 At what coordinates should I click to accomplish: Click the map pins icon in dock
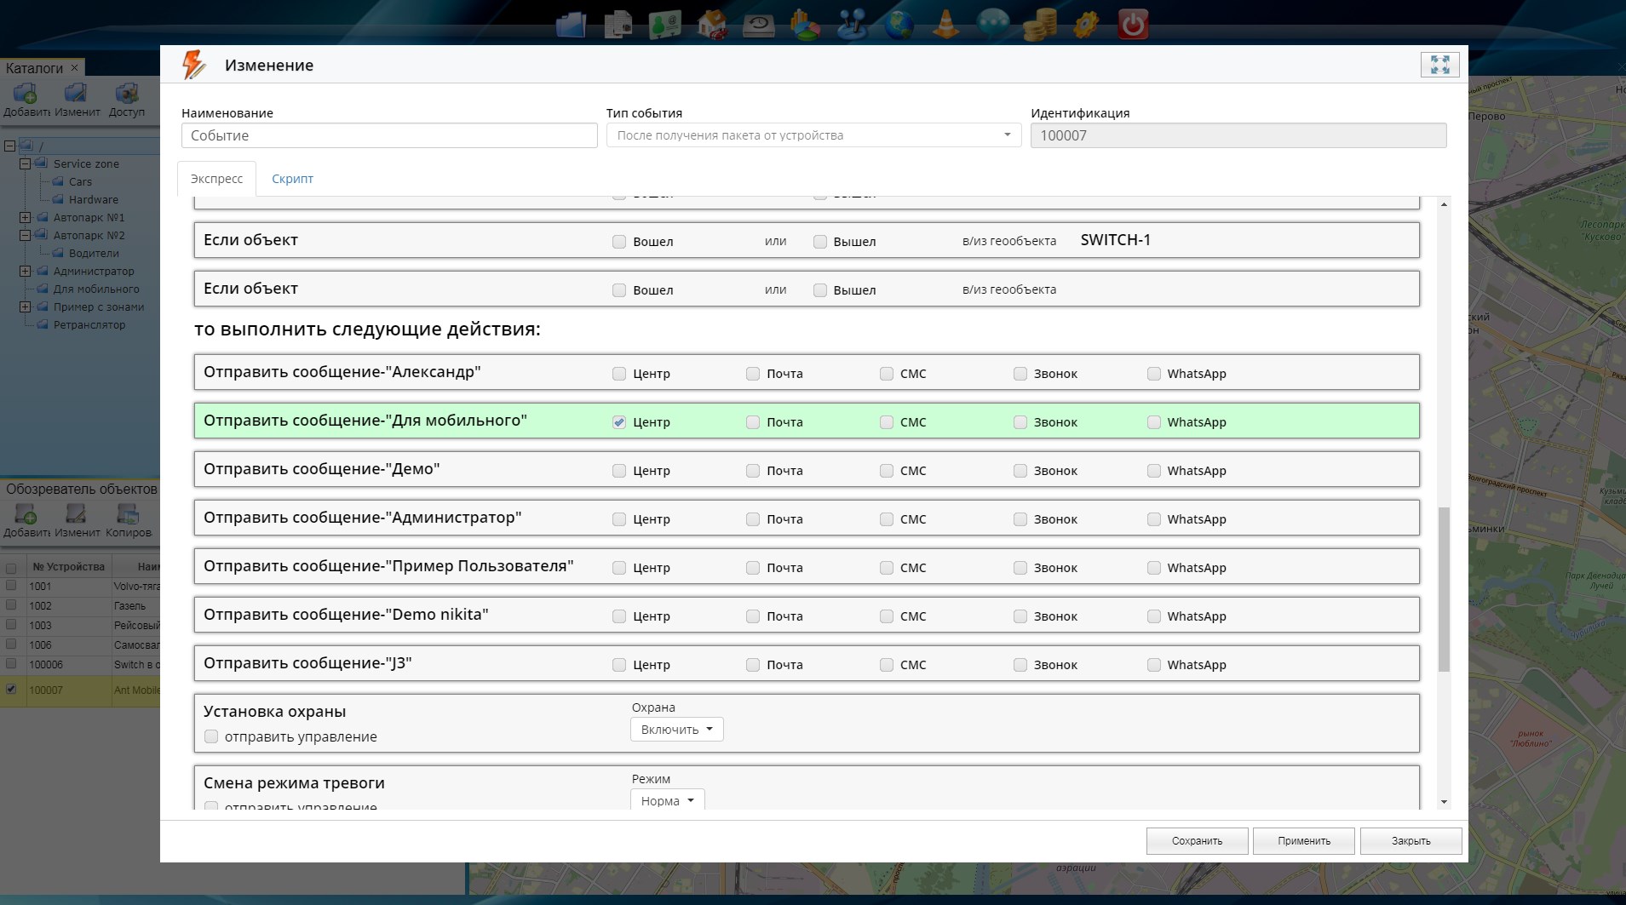(x=851, y=24)
